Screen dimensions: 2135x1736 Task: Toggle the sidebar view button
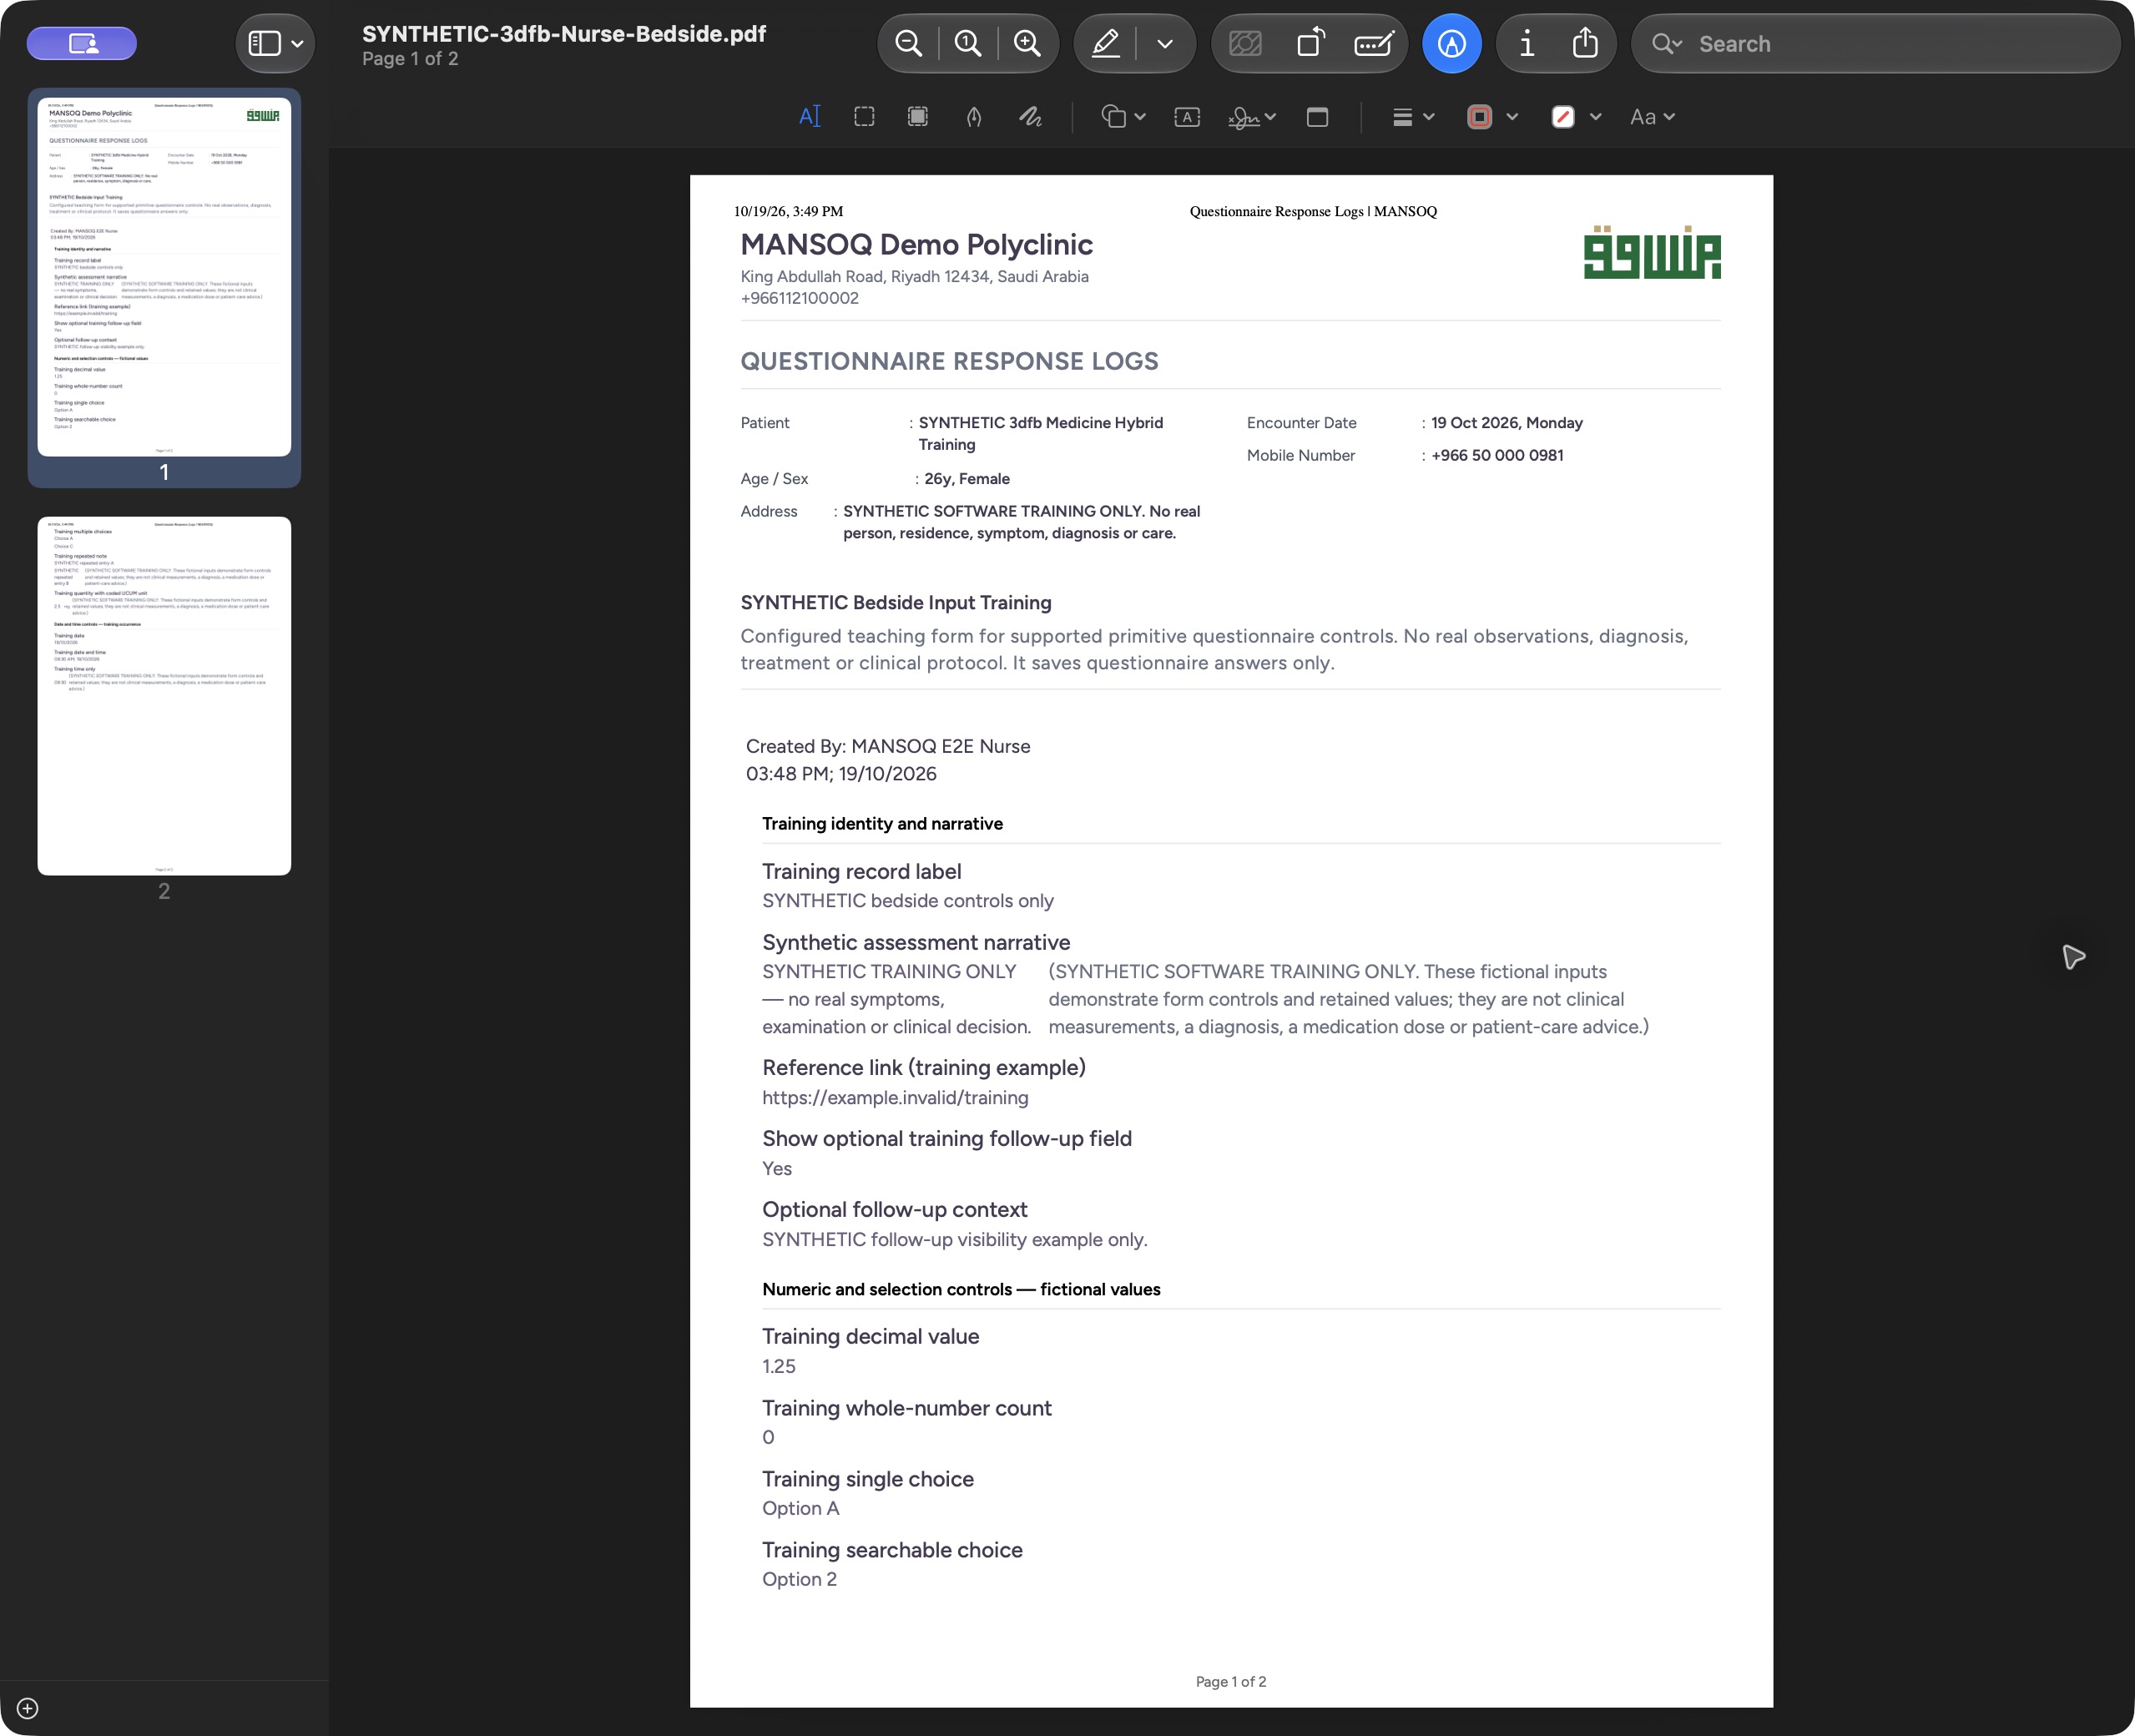pyautogui.click(x=264, y=44)
